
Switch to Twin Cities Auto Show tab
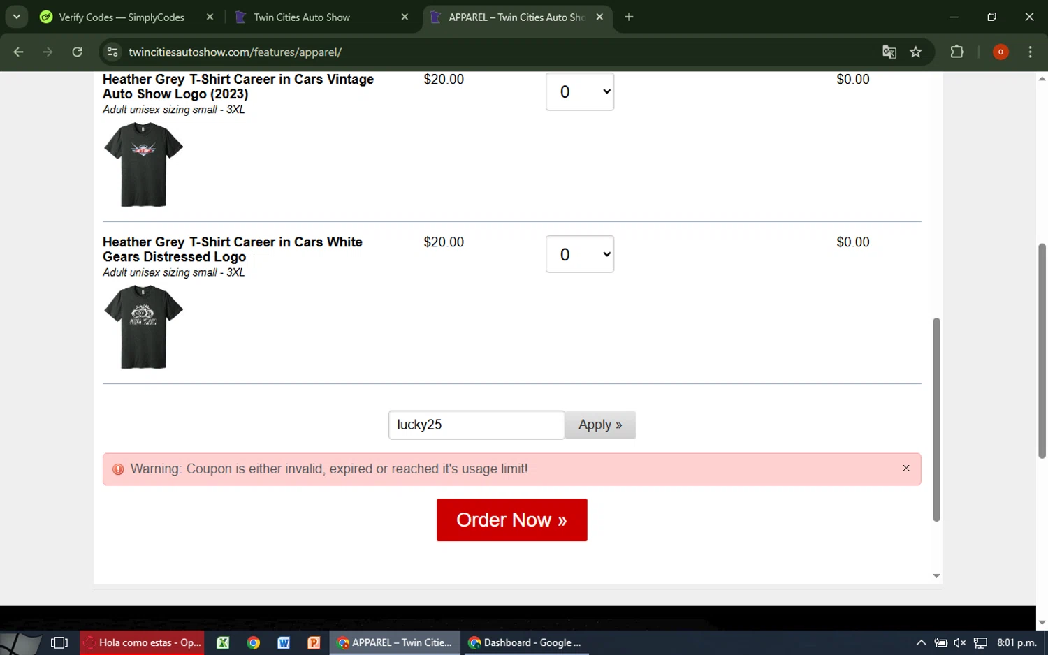pos(302,17)
